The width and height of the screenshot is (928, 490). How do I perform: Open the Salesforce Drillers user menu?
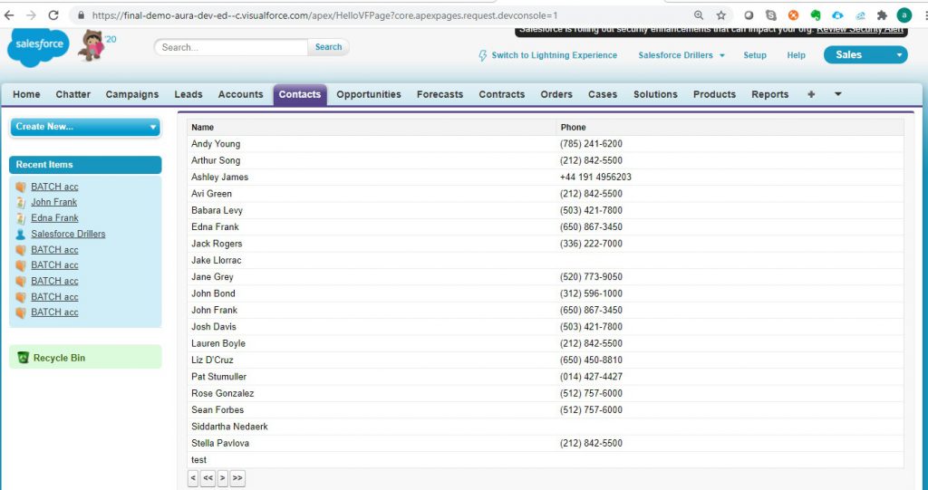681,55
